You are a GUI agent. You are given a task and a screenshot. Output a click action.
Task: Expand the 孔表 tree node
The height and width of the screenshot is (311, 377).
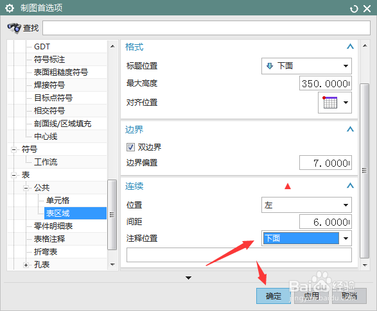26,265
